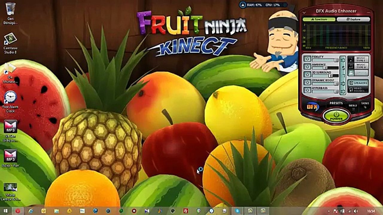Open the Windows Start button
Image resolution: width=383 pixels, height=215 pixels.
pyautogui.click(x=6, y=211)
